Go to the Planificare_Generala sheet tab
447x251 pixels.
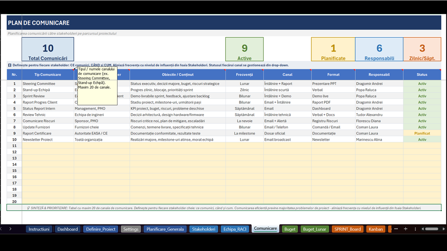[x=165, y=229]
